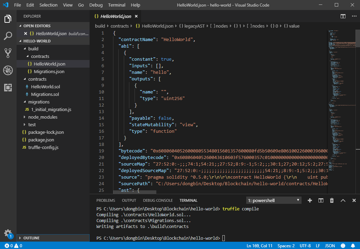Close HelloWorld.json in Open Editors list
The width and height of the screenshot is (360, 249).
(x=26, y=33)
